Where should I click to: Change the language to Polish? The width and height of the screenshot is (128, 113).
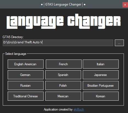click(63, 85)
